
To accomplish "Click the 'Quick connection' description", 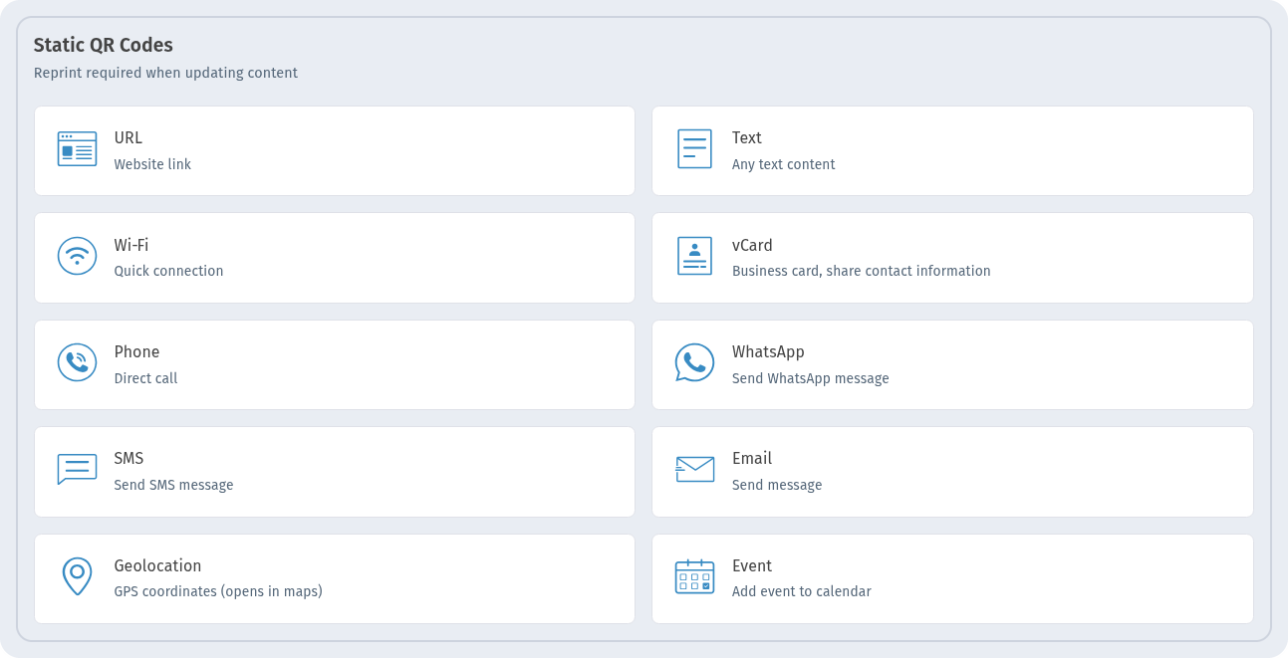I will click(168, 271).
